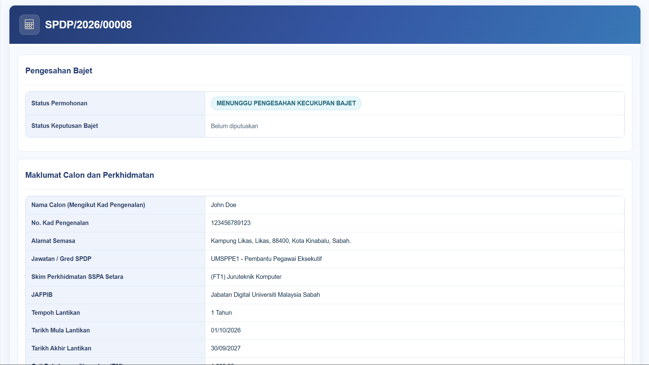Click the MENUNGGU PENGESAHAN KECUKUPAN BAJET status badge
649x365 pixels.
[286, 103]
